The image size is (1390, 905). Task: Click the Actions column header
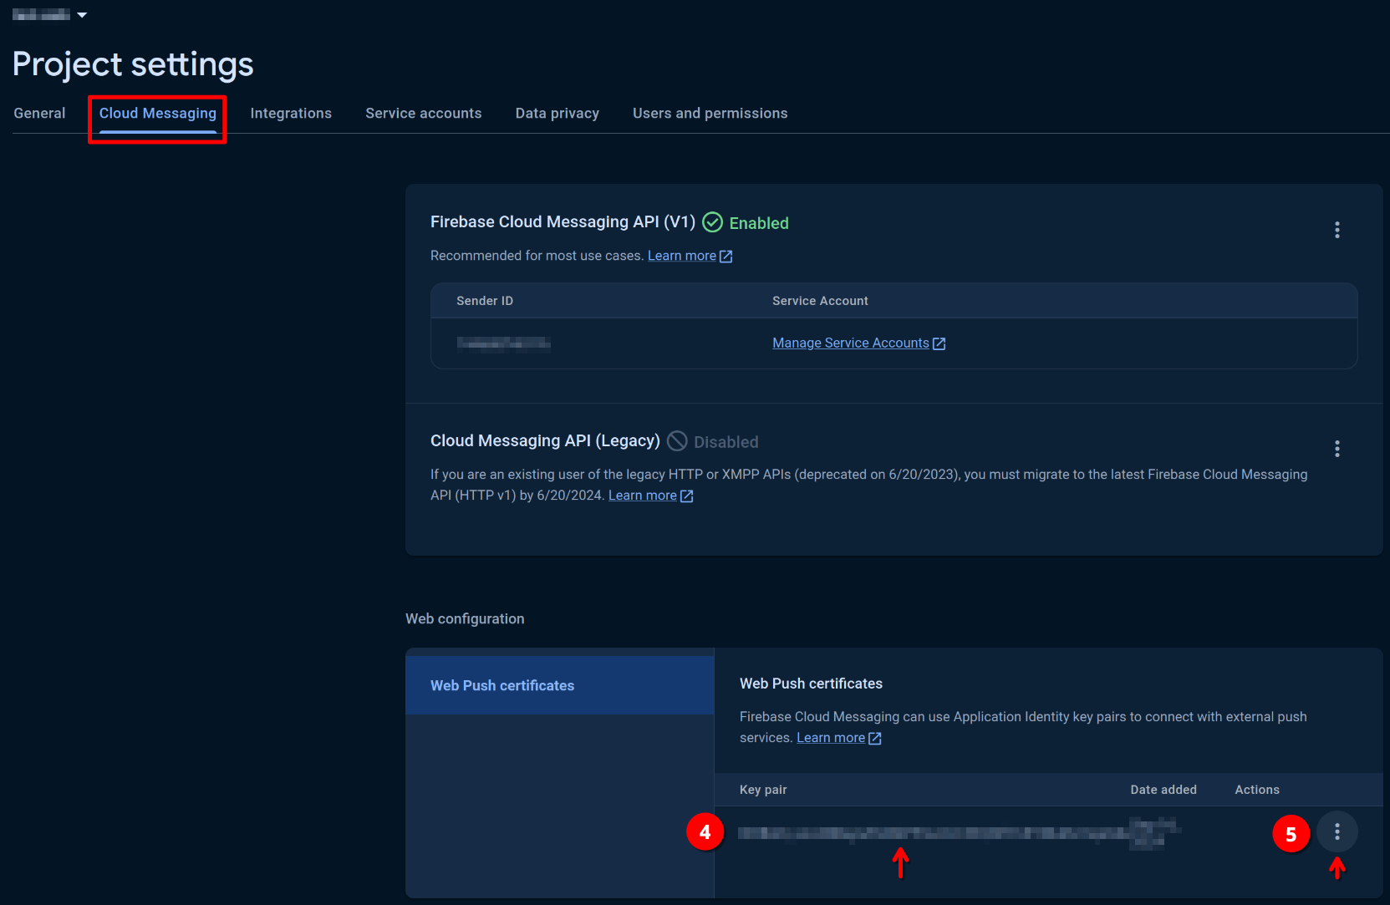tap(1257, 790)
